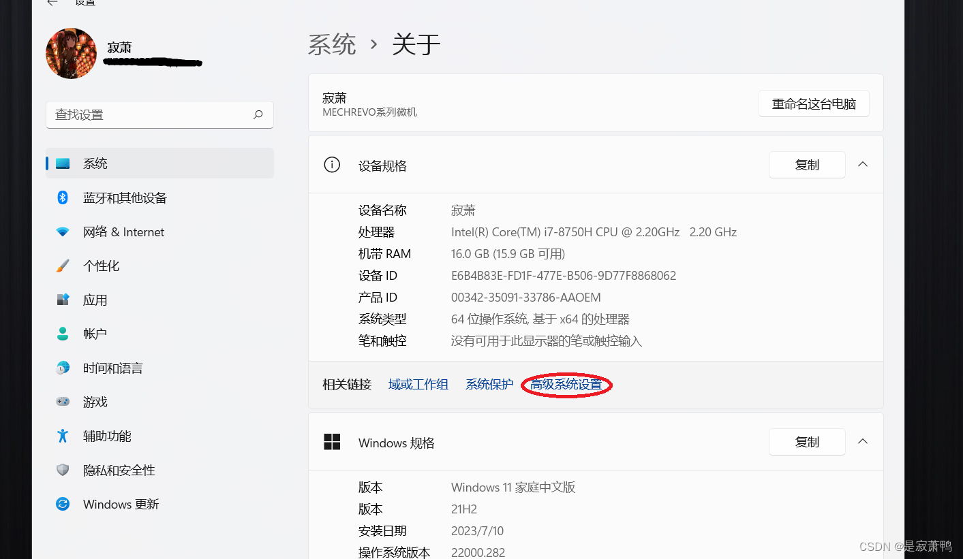
Task: Click the Accounts person icon
Action: pos(63,334)
